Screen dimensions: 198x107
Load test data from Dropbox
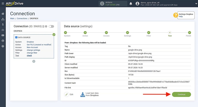coord(92,94)
